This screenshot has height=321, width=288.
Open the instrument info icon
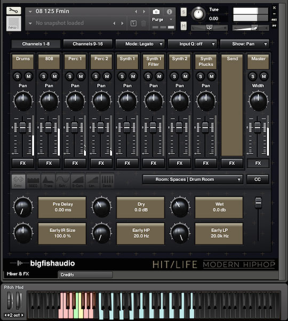tap(169, 12)
